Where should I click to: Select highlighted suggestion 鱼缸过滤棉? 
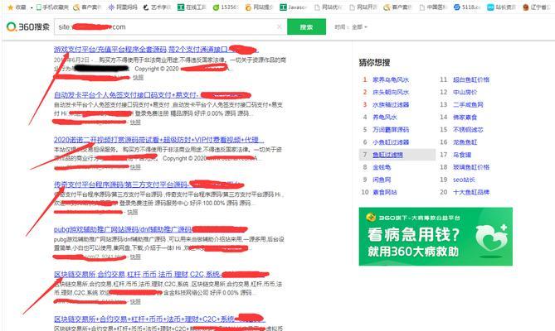pyautogui.click(x=388, y=155)
